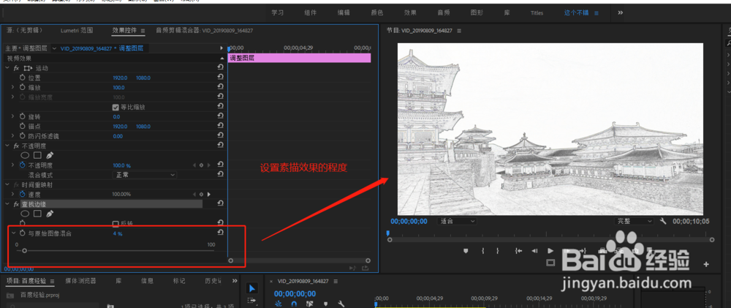Viewport: 731px width, 308px height.
Task: Toggle stopwatch animation for 锚点 property
Action: coord(23,127)
